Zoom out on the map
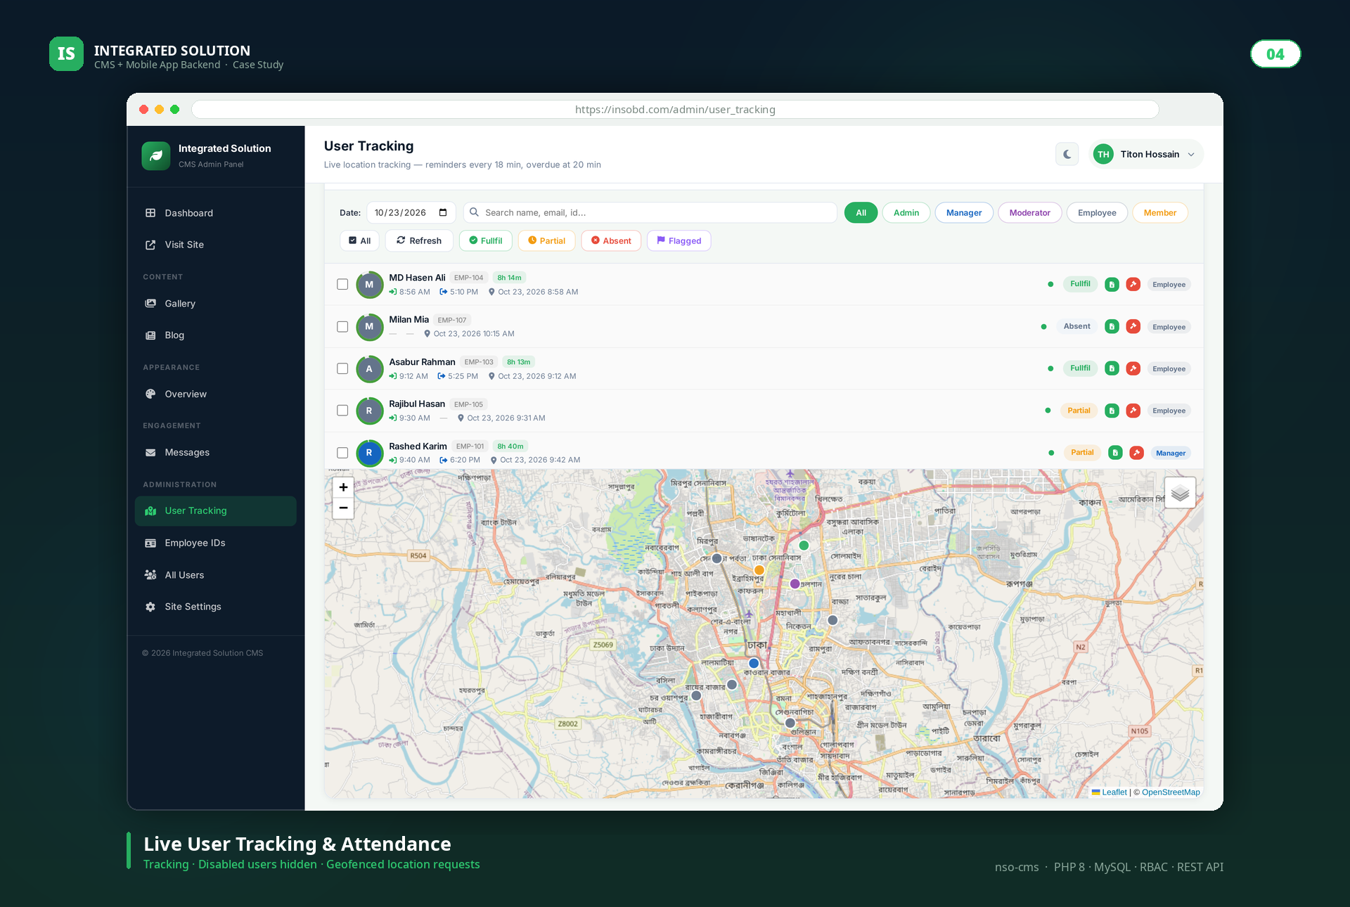Image resolution: width=1350 pixels, height=907 pixels. pyautogui.click(x=343, y=508)
